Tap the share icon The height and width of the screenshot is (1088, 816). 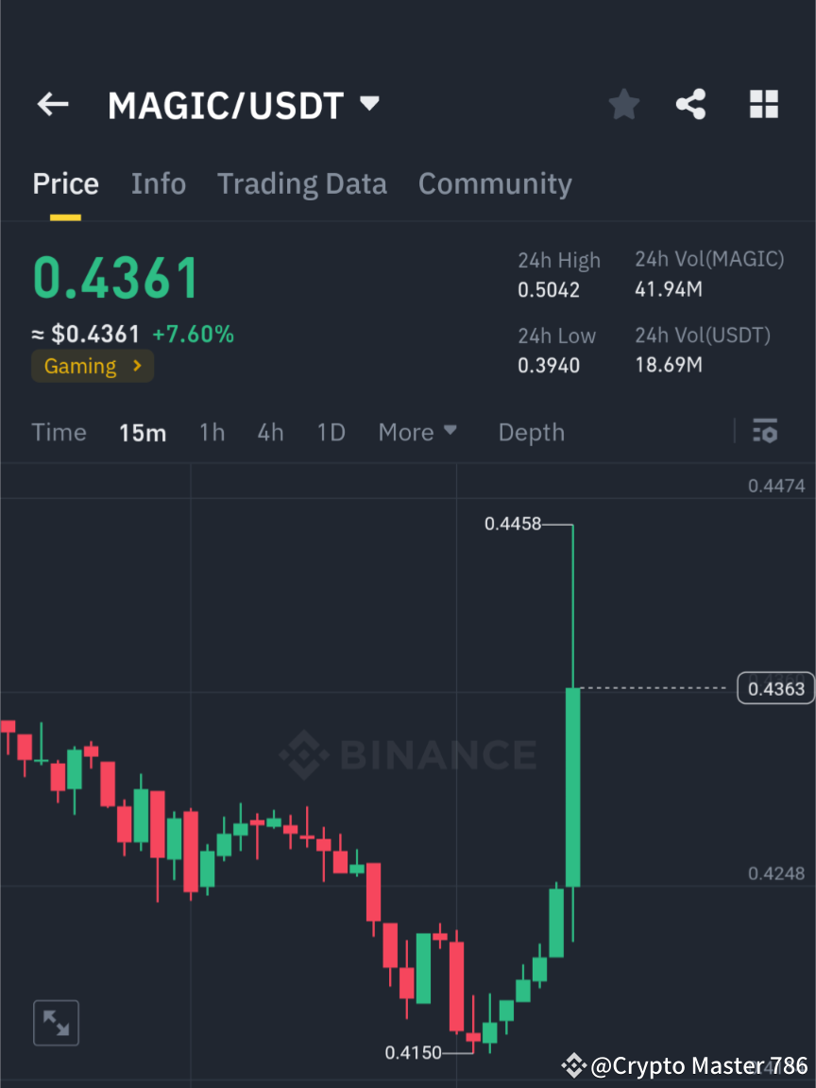click(691, 104)
